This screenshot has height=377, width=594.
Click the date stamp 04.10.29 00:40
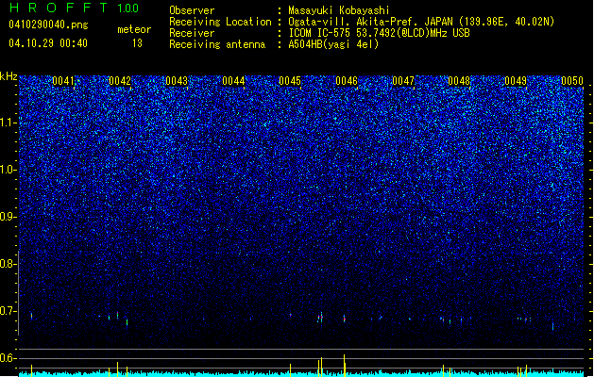(x=48, y=43)
